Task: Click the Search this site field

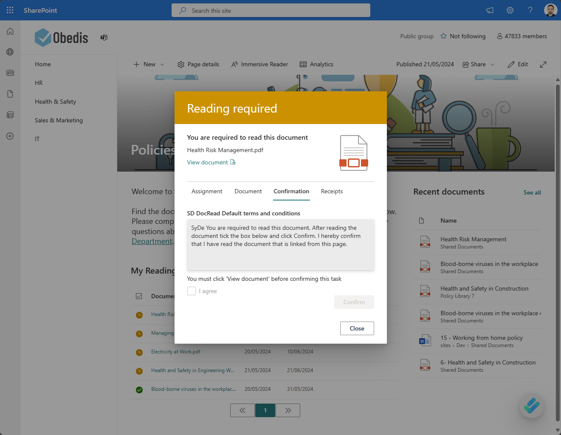Action: pos(271,11)
